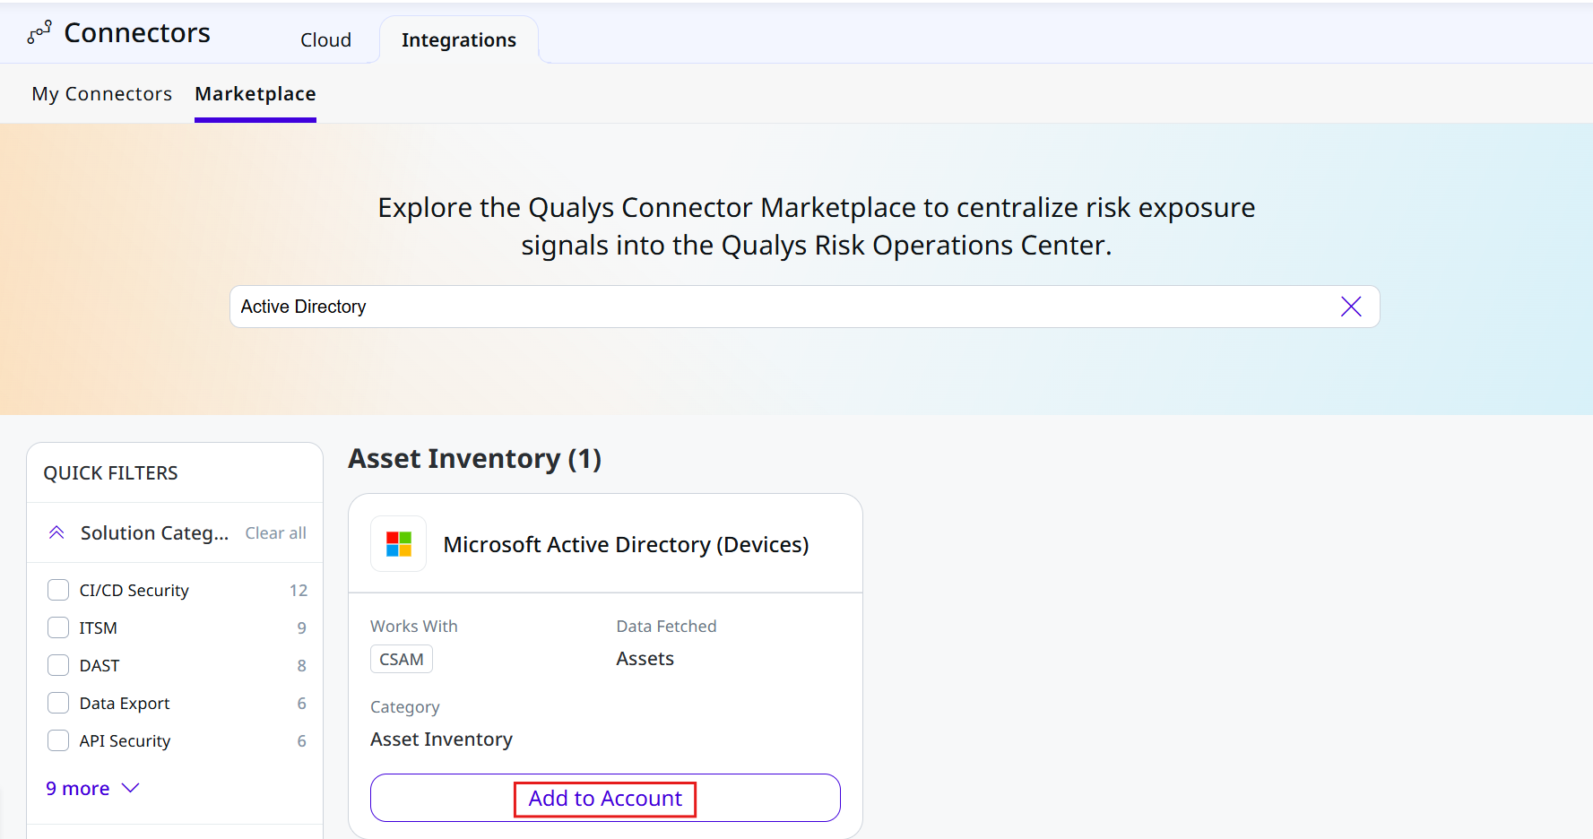This screenshot has height=839, width=1593.
Task: Open the Integrations tab
Action: [459, 40]
